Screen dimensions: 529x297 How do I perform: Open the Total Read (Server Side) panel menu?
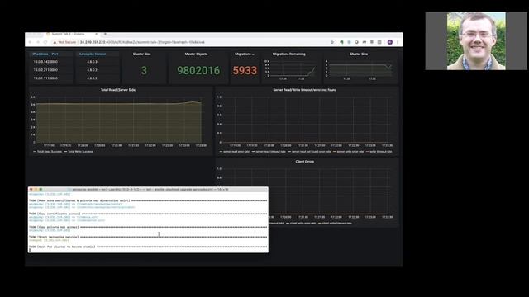pyautogui.click(x=118, y=90)
